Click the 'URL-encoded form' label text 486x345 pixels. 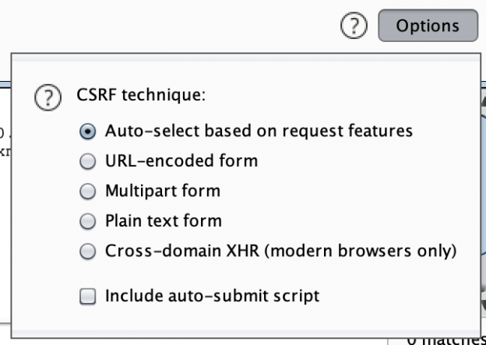181,161
